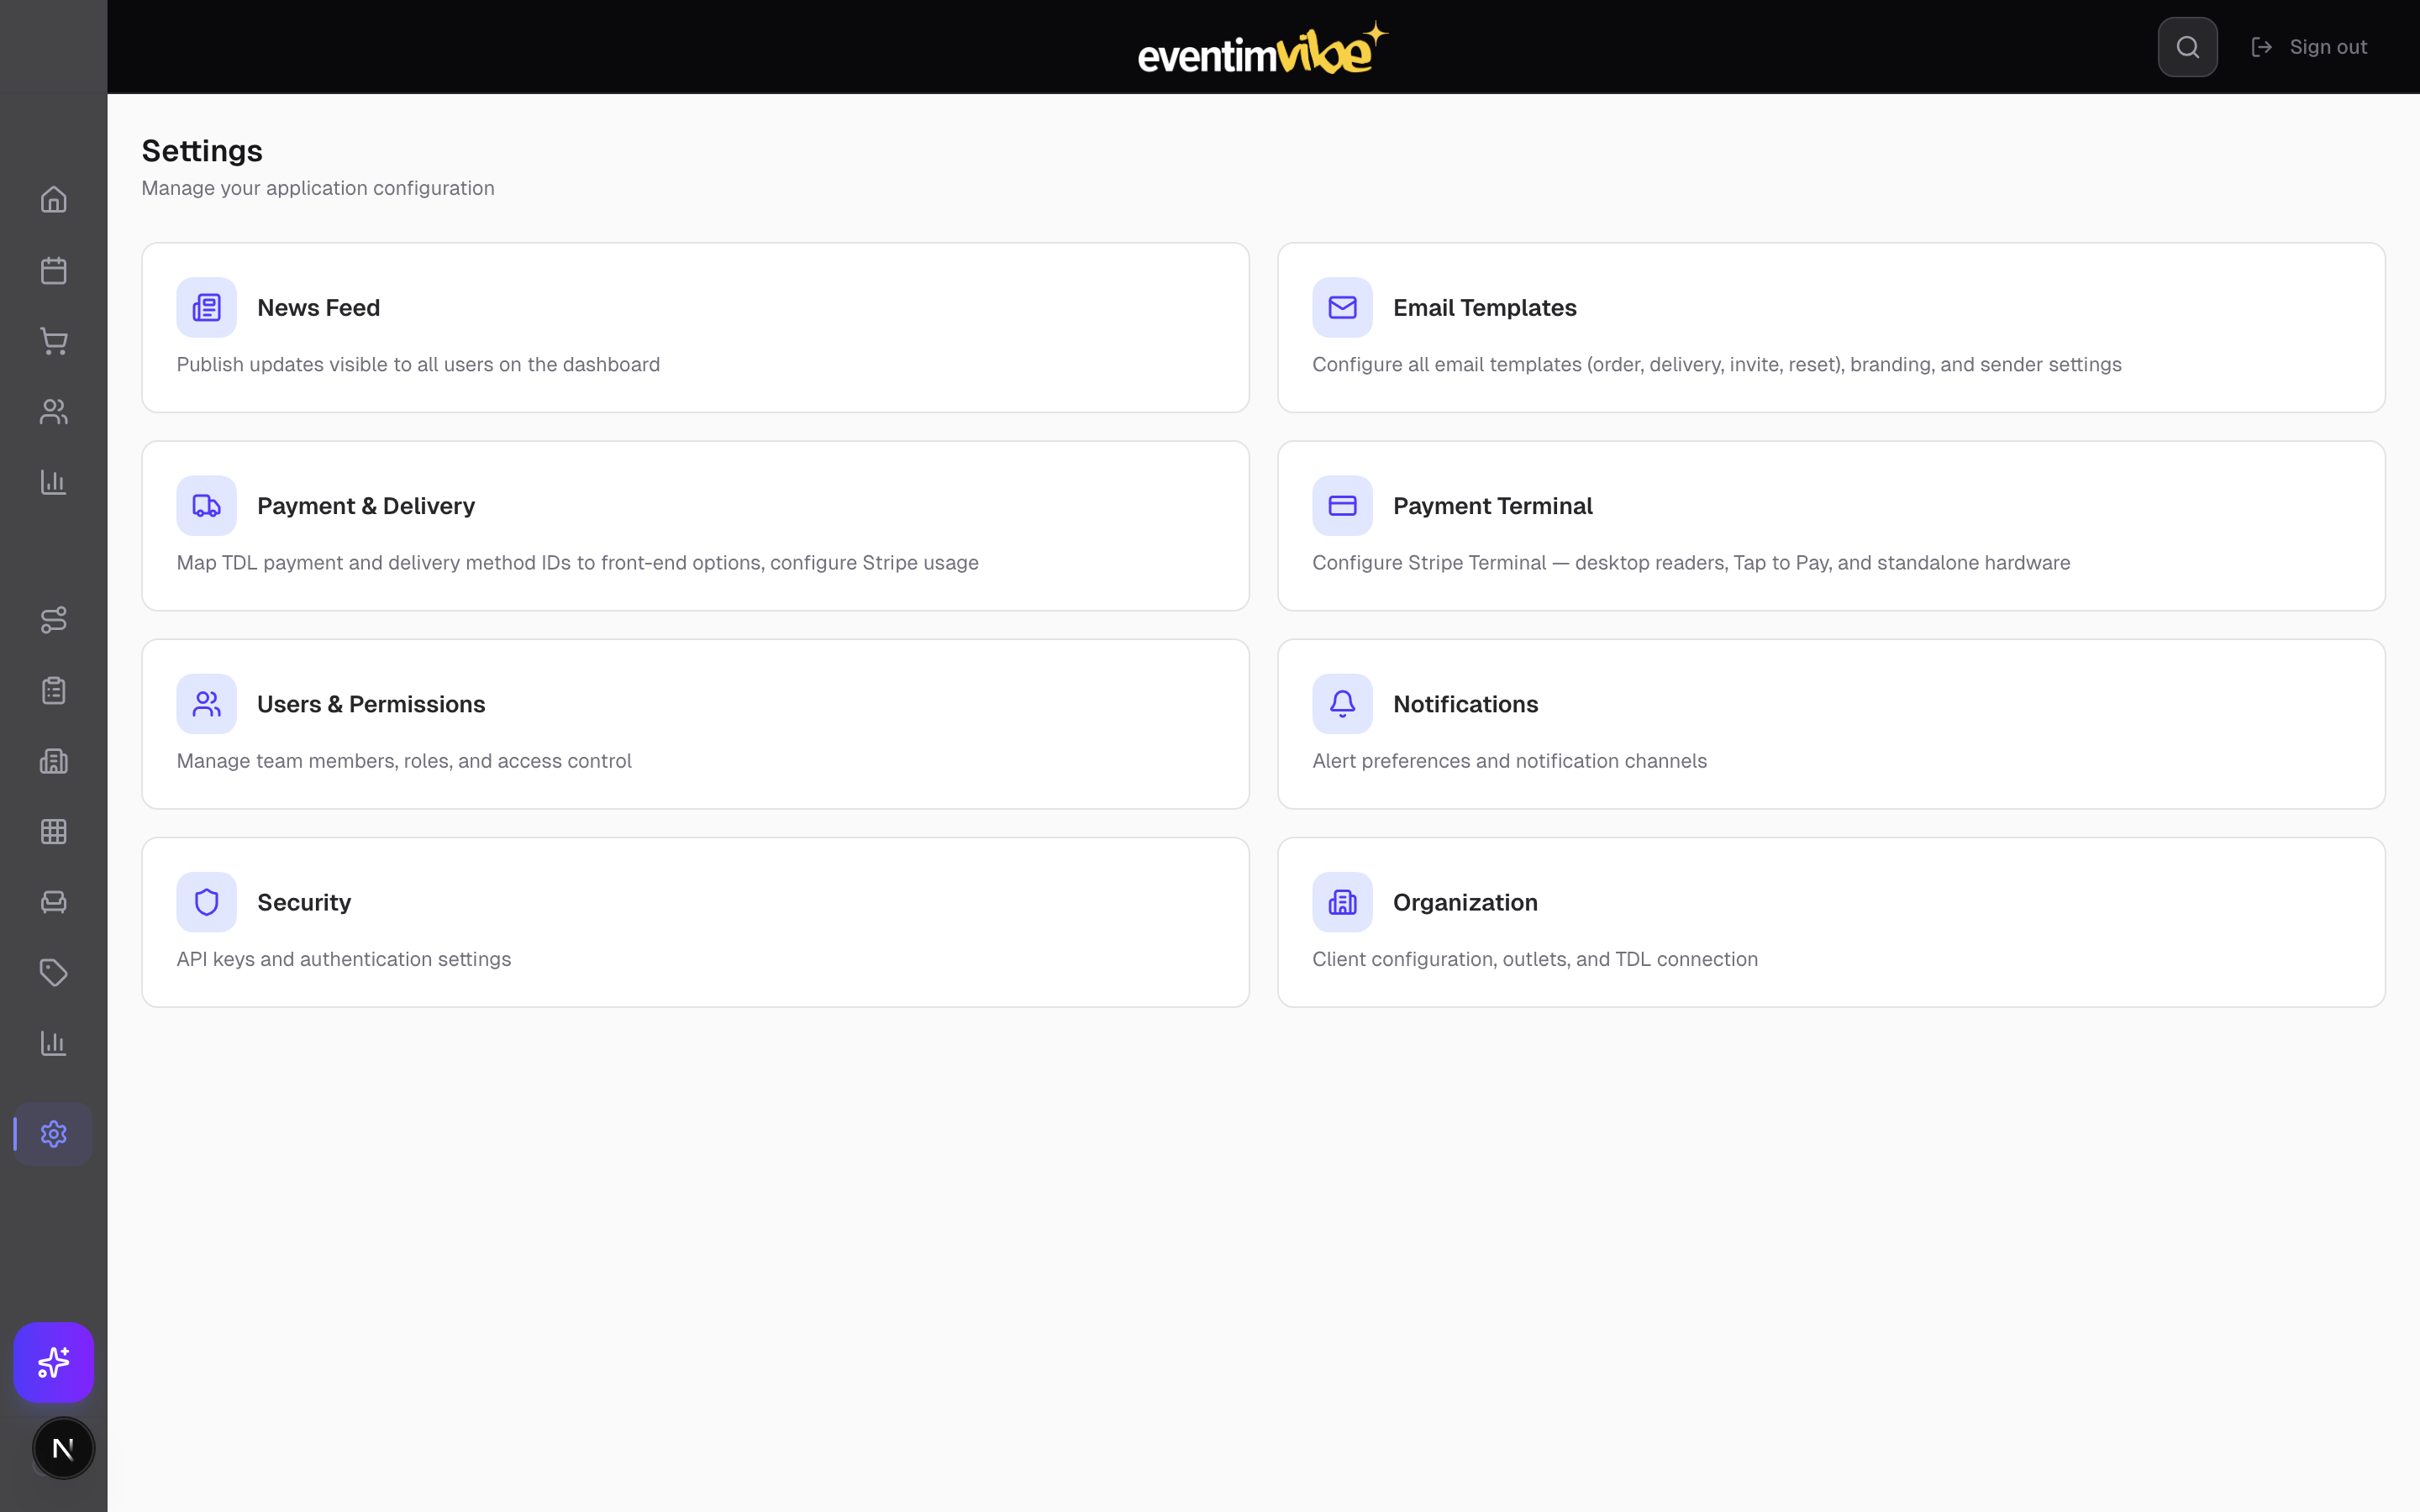The width and height of the screenshot is (2420, 1512).
Task: Open the shopping cart icon in sidebar
Action: (x=53, y=341)
